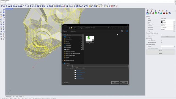Viewport: 176px width, 99px height.
Task: Collapse the Quick access tree node
Action: (x=63, y=35)
